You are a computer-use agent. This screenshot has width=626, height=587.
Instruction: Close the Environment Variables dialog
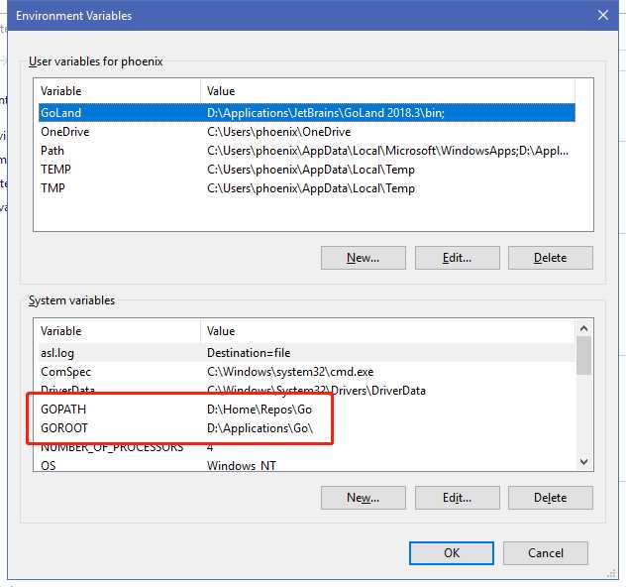coord(603,15)
